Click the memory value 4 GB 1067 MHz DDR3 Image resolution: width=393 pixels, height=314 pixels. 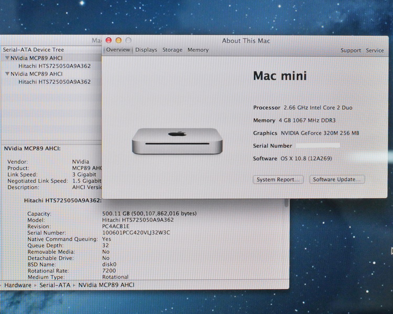click(x=307, y=120)
